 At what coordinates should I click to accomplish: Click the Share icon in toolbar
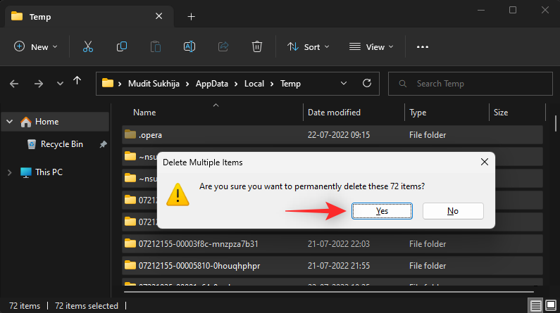pos(223,46)
